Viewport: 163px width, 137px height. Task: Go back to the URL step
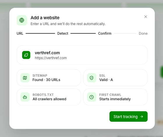[x=20, y=34]
